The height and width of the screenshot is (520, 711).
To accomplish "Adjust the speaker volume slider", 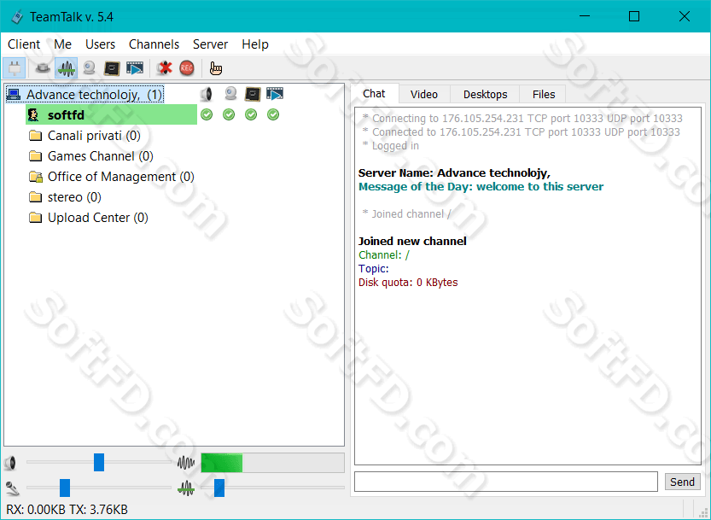I will (99, 463).
